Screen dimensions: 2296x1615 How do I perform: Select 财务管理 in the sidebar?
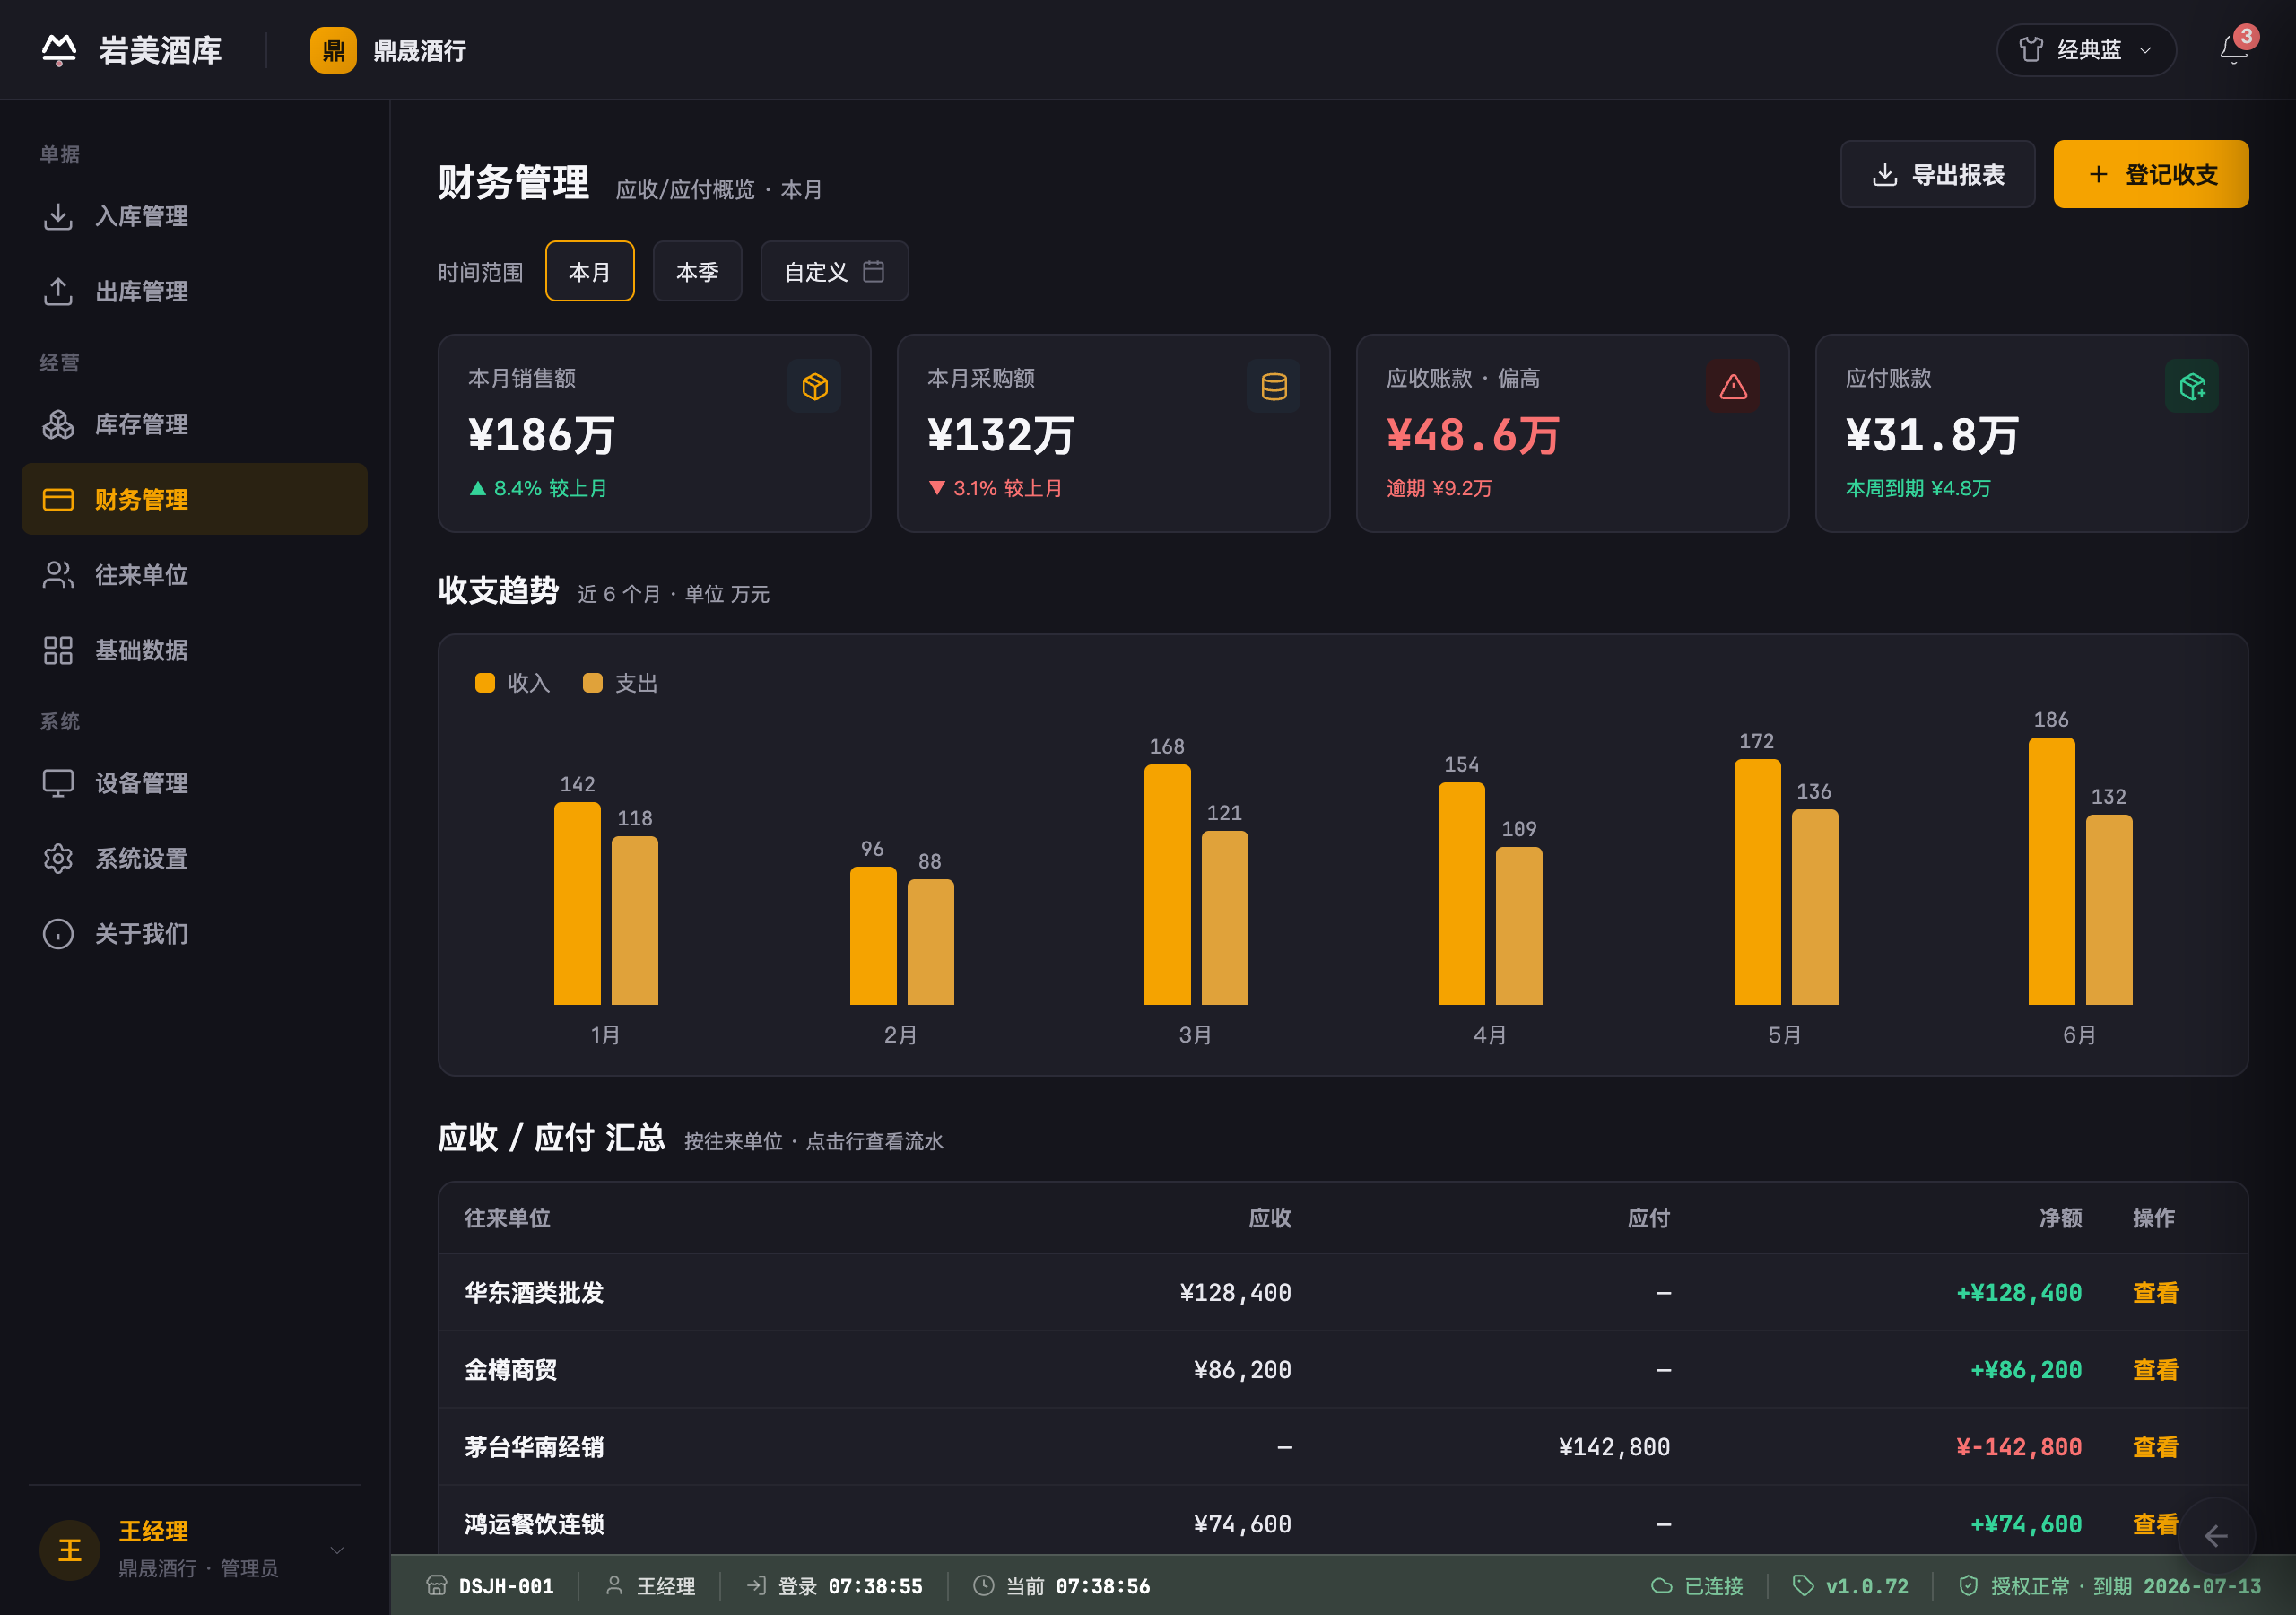coord(194,500)
